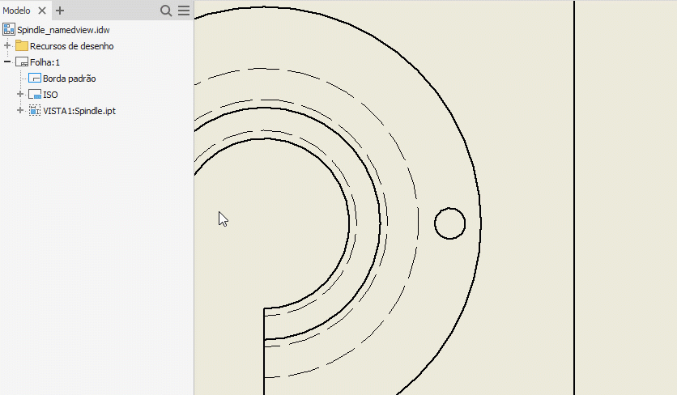677x395 pixels.
Task: Click the Spindle_namedview.idw drawing file icon
Action: coord(9,29)
